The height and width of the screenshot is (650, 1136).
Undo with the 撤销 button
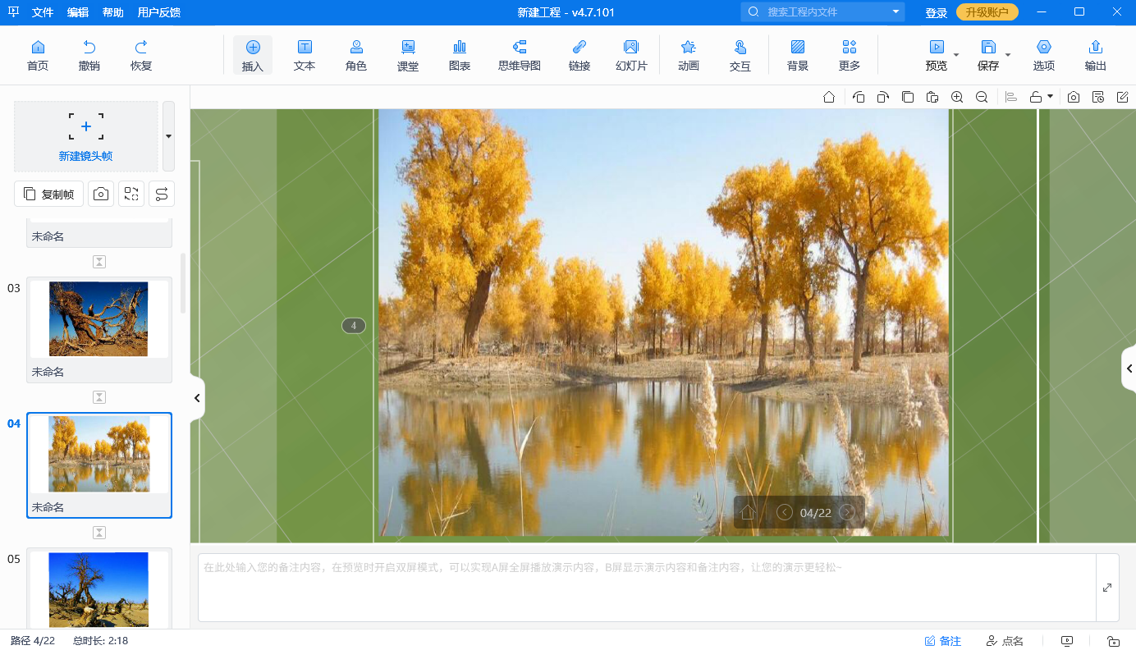pos(89,55)
